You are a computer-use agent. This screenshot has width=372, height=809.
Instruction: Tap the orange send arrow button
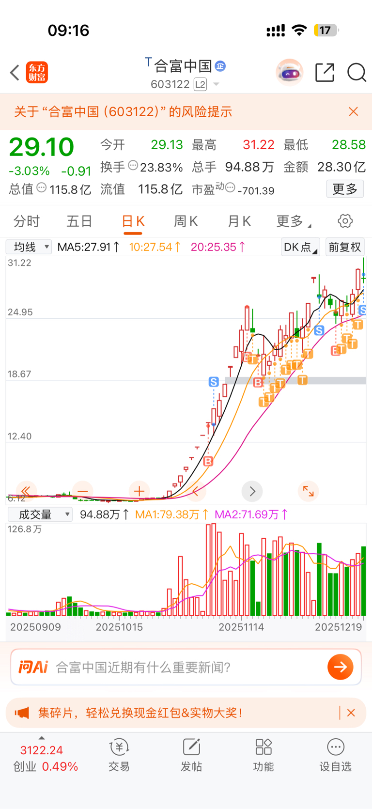pos(341,667)
